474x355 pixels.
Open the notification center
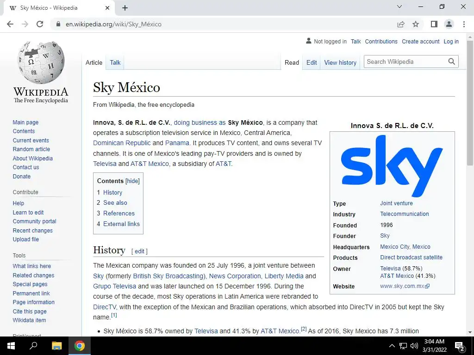[459, 346]
